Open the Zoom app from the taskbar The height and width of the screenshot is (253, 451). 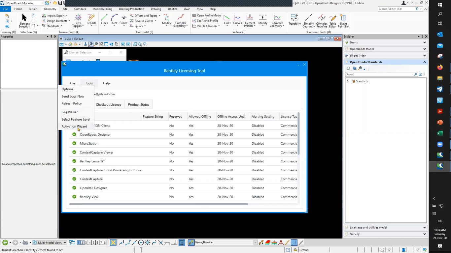[x=440, y=144]
